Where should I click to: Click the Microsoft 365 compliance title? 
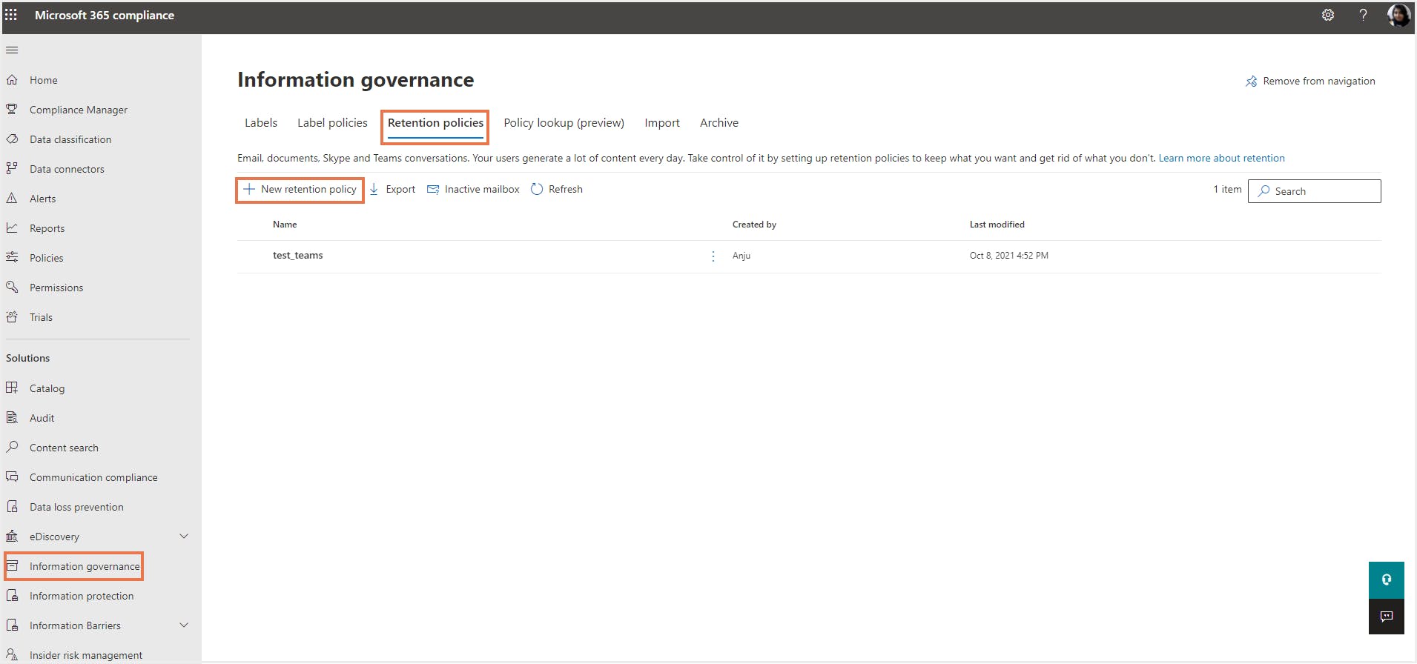[105, 15]
